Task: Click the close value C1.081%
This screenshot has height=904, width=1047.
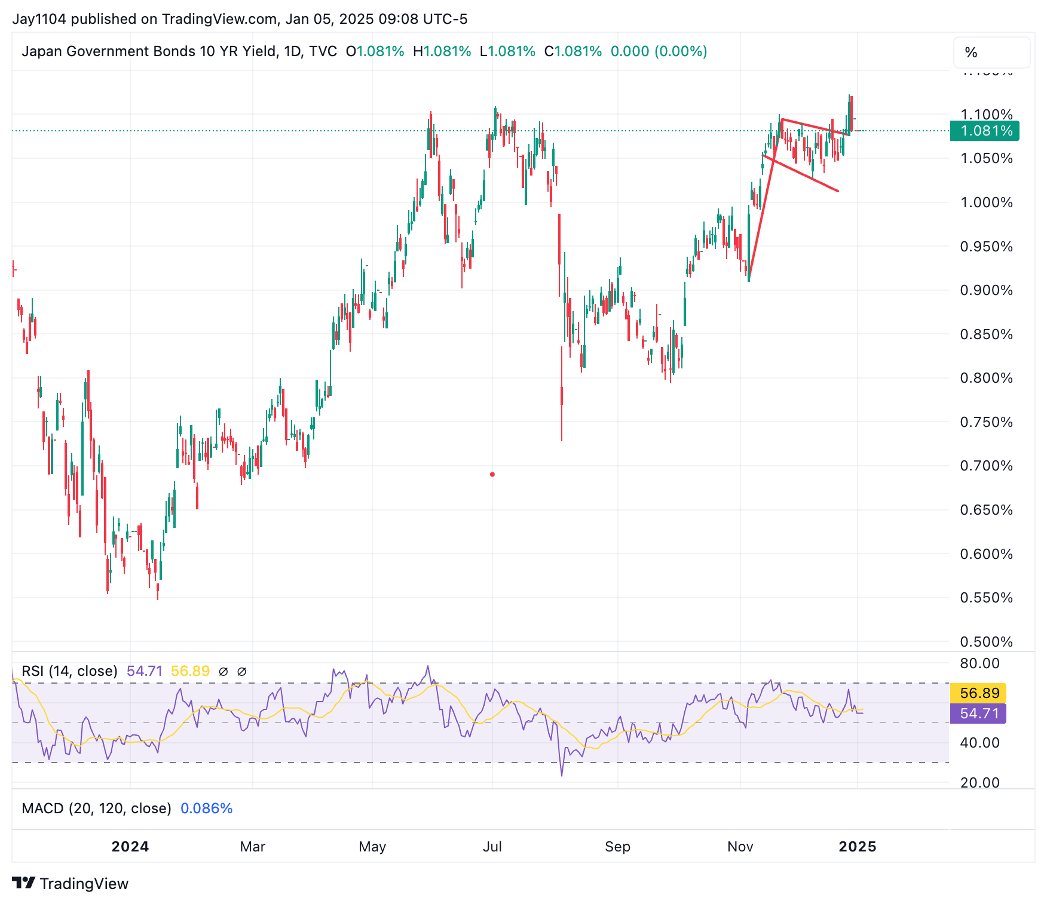Action: (573, 51)
